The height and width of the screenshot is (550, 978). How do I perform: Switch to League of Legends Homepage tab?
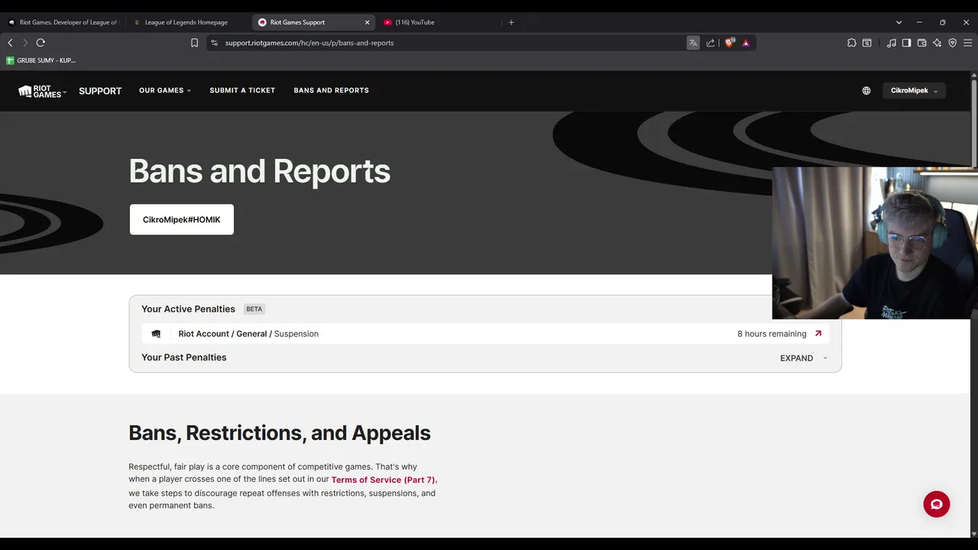click(x=187, y=22)
